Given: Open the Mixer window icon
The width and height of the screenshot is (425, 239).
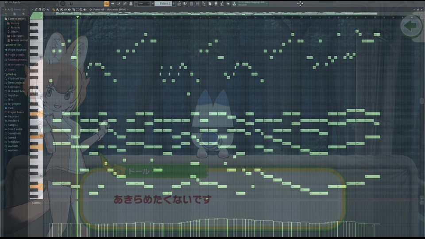Looking at the screenshot, I should pos(197,4).
